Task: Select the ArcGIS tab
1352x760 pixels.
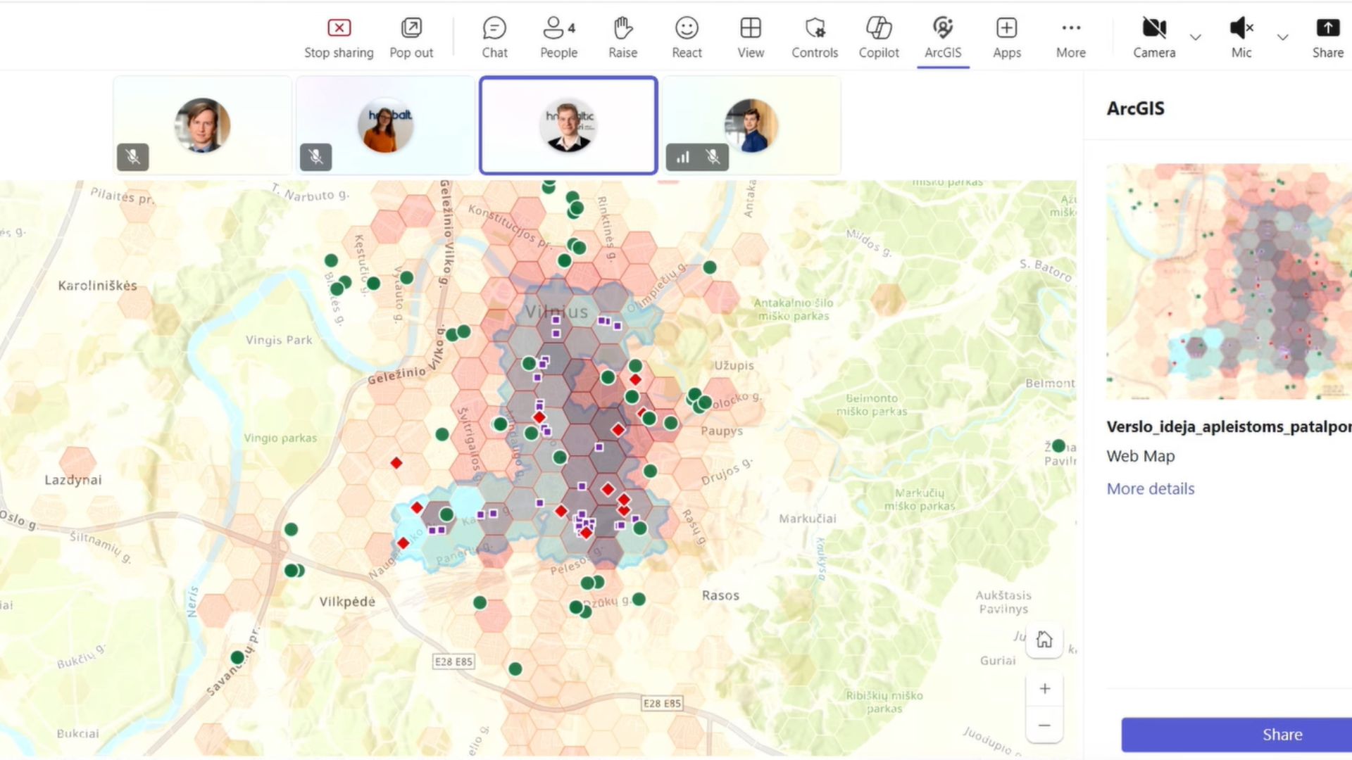Action: coord(943,39)
